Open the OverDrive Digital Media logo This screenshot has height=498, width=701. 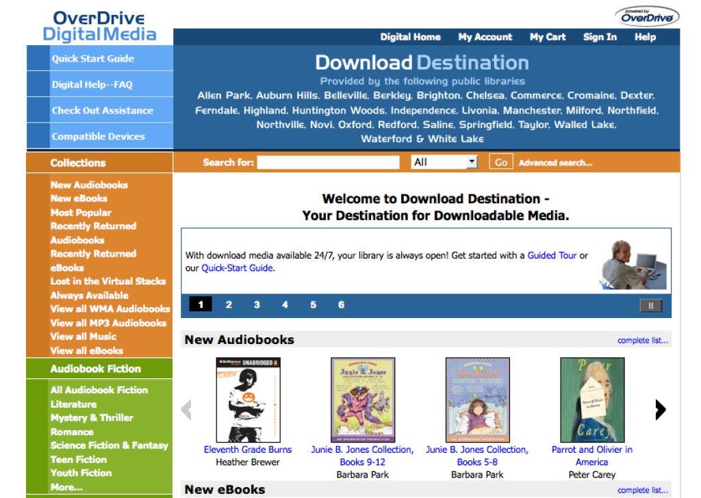point(99,26)
